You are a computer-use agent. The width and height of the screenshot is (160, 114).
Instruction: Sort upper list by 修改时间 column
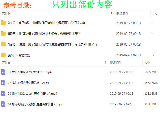tap(122, 13)
